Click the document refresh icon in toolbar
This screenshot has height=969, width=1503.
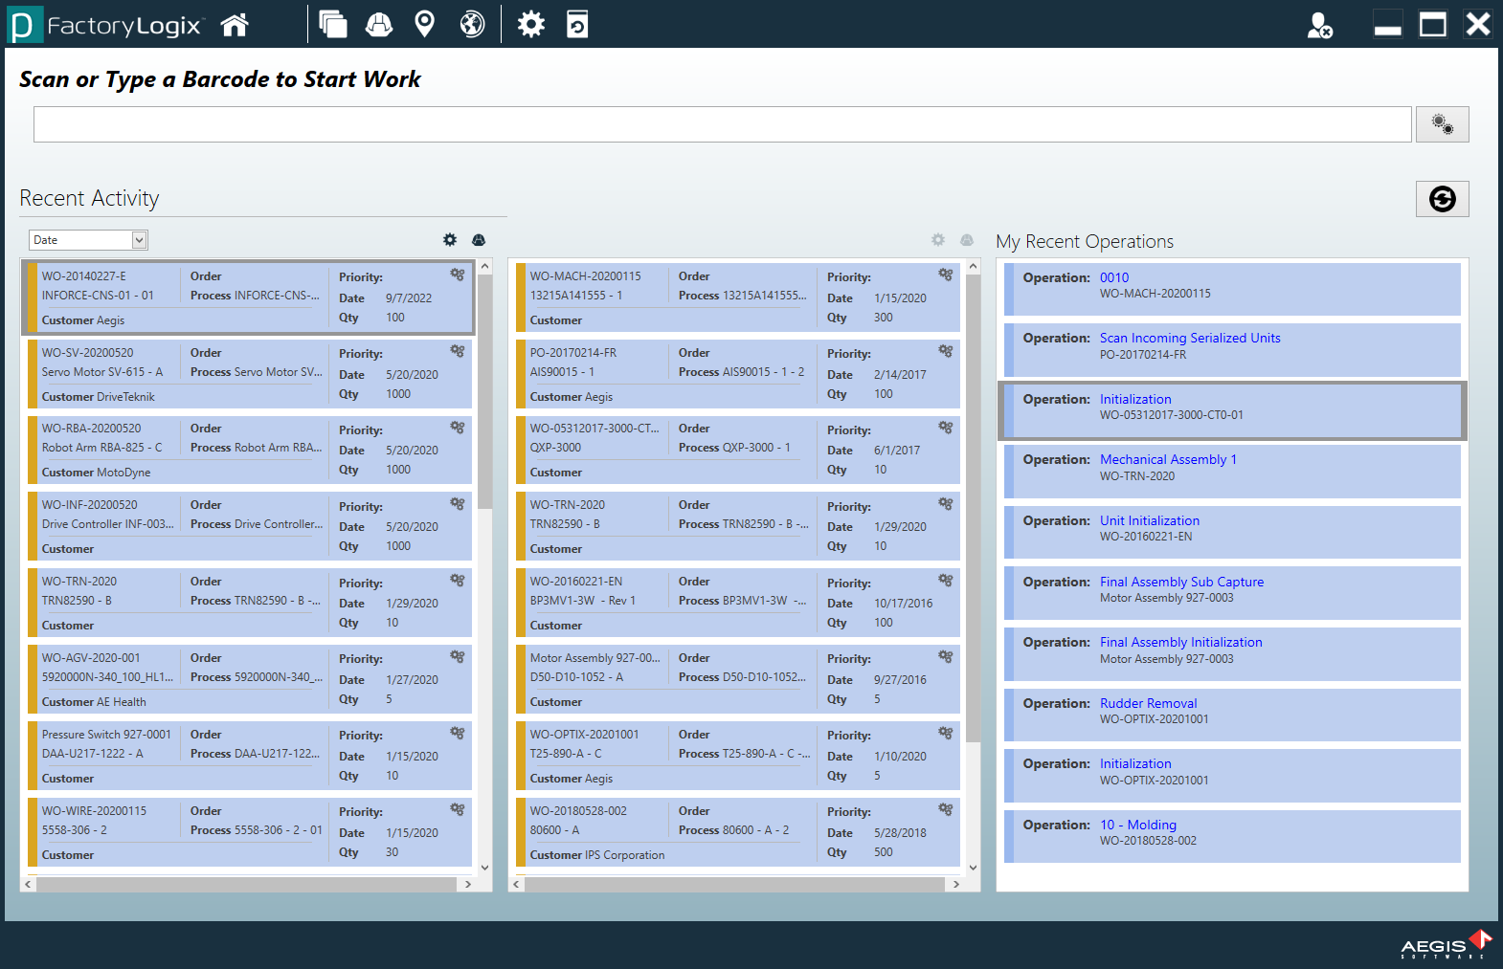tap(577, 25)
